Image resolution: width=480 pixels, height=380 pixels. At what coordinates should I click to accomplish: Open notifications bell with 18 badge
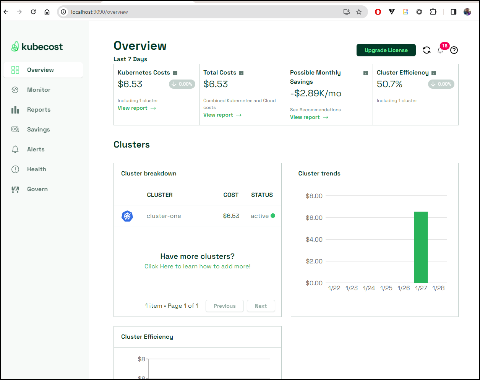(x=441, y=49)
